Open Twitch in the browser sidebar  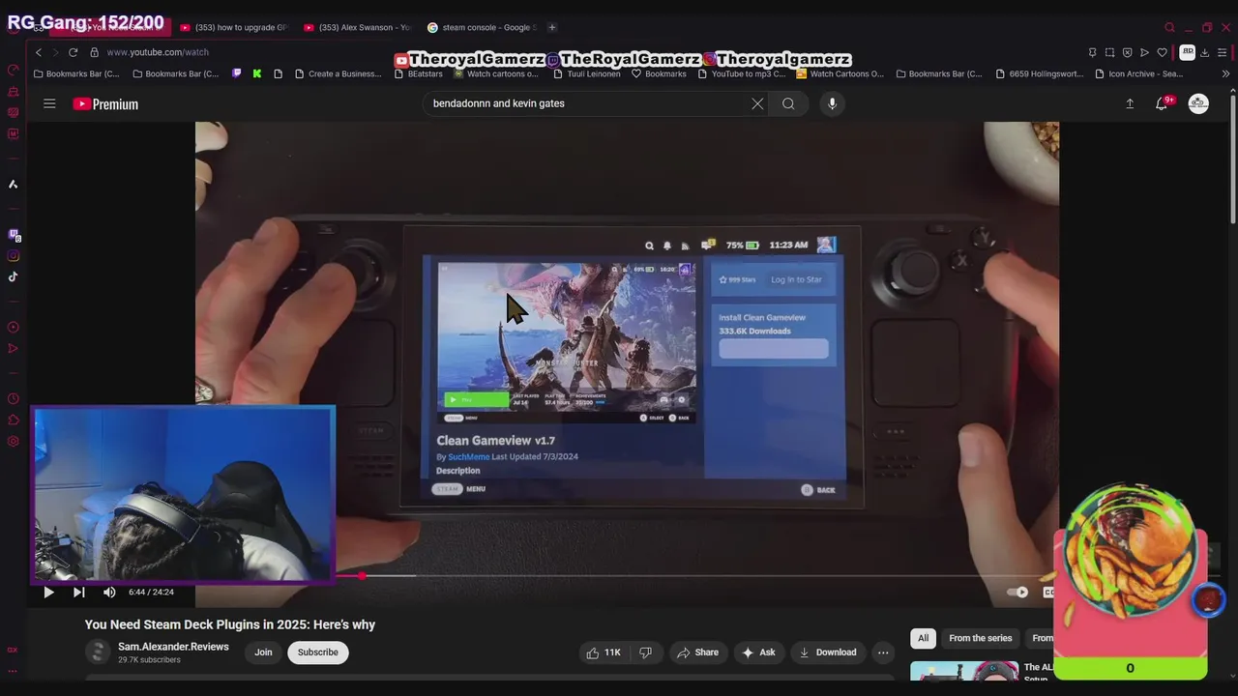[13, 234]
